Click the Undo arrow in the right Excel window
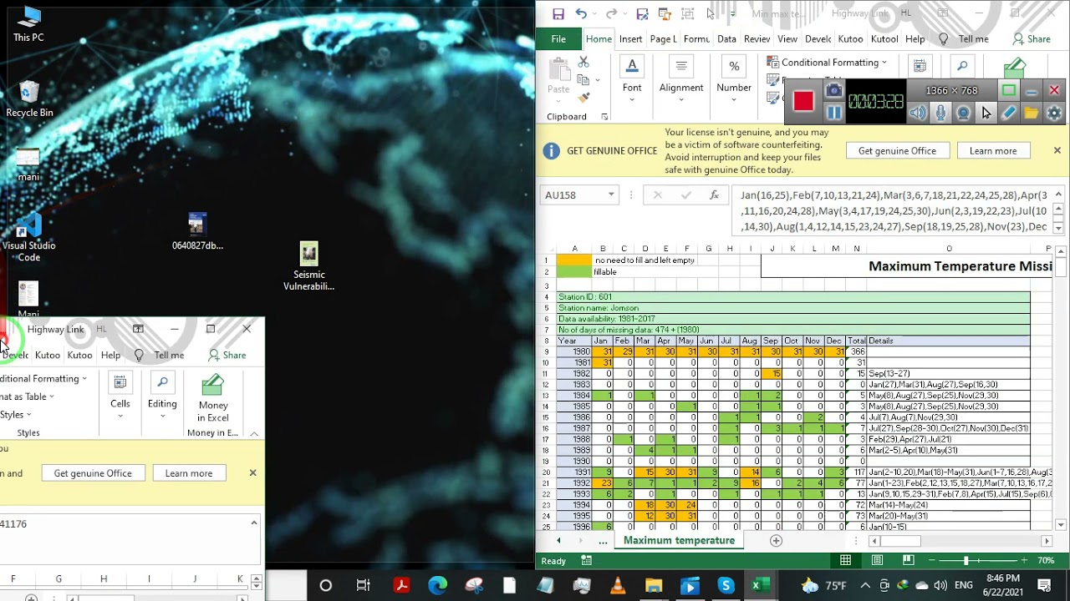 581,13
